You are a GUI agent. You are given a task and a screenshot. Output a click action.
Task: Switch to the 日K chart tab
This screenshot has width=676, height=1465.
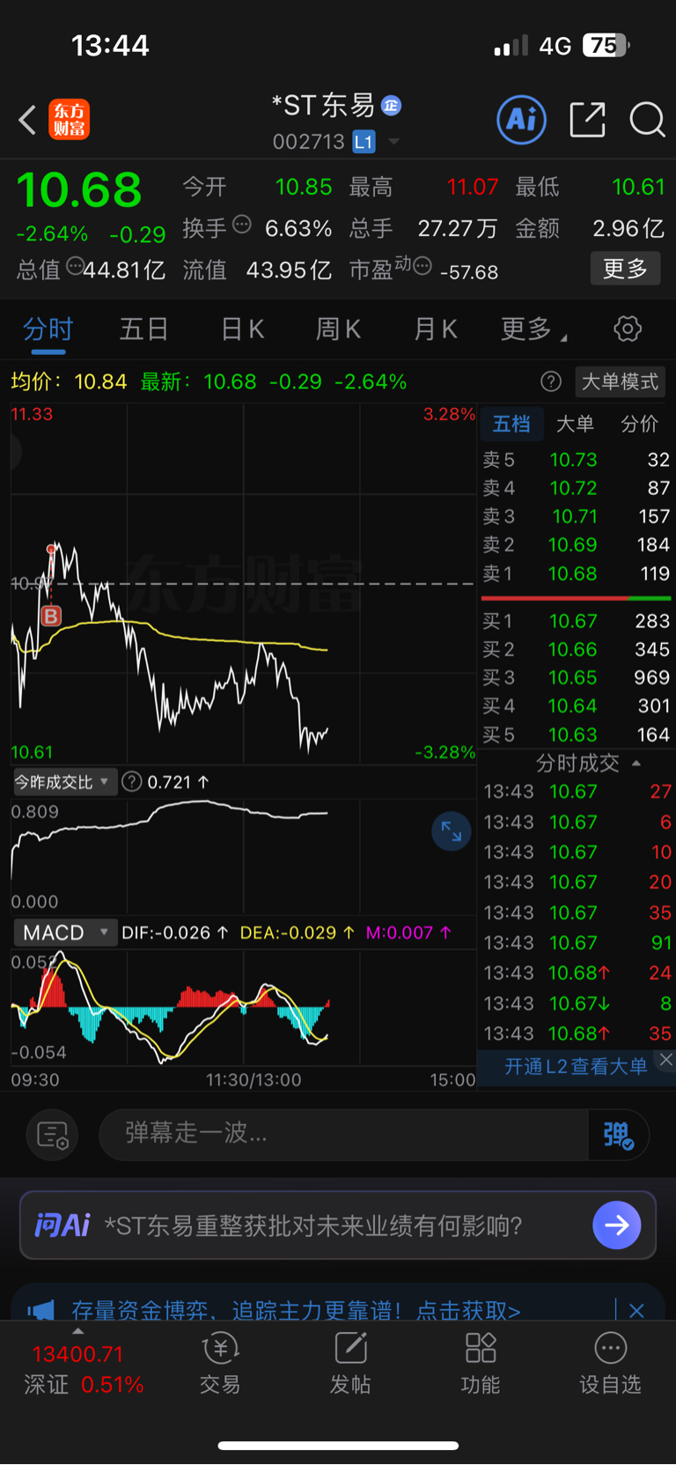pyautogui.click(x=242, y=329)
